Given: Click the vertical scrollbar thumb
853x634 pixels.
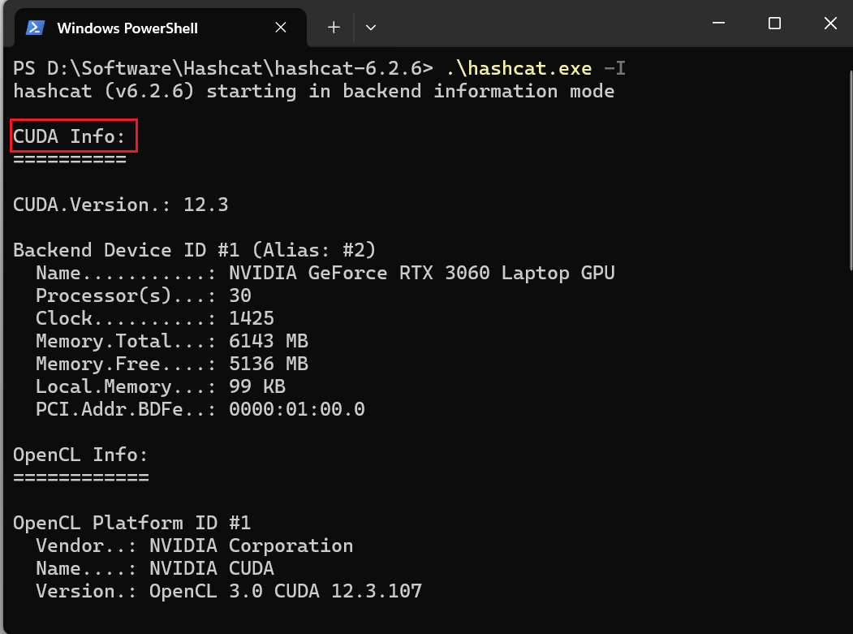Looking at the screenshot, I should (x=851, y=170).
